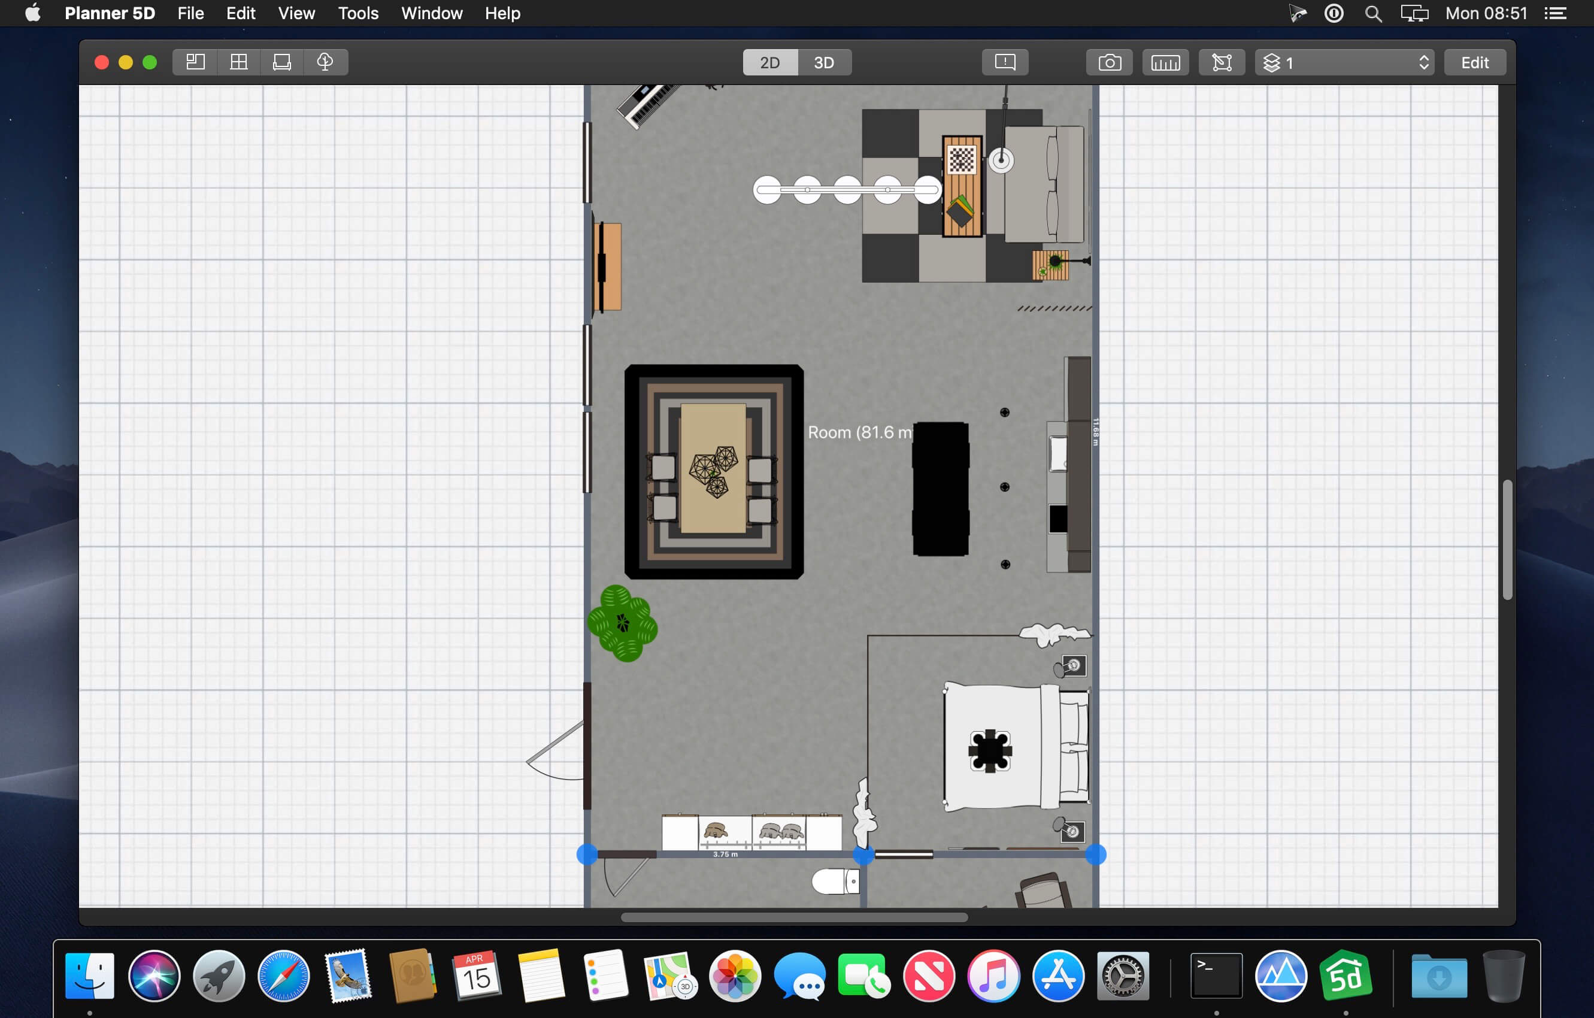Click the horizontal scrollbar at bottom
Viewport: 1594px width, 1018px height.
pyautogui.click(x=793, y=917)
